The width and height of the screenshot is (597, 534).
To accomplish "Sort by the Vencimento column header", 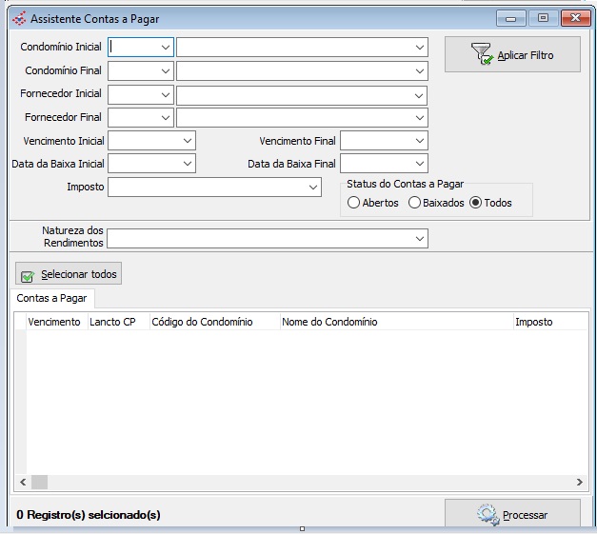I will point(54,322).
